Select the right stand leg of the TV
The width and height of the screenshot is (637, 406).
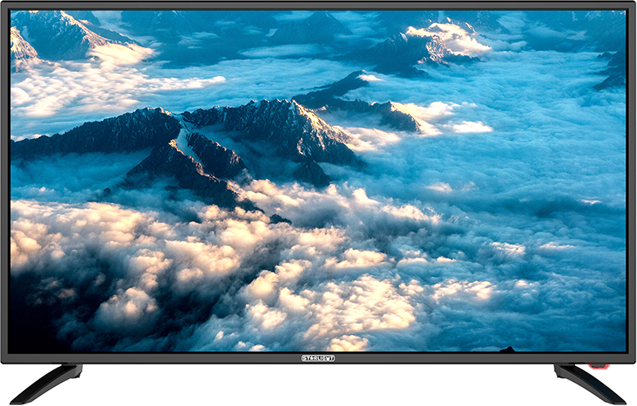click(588, 384)
